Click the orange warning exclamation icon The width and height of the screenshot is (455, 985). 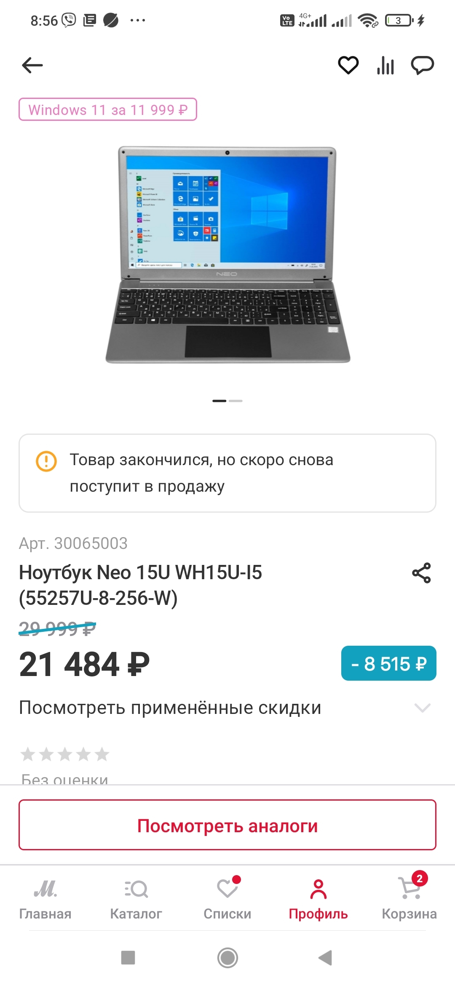click(46, 461)
